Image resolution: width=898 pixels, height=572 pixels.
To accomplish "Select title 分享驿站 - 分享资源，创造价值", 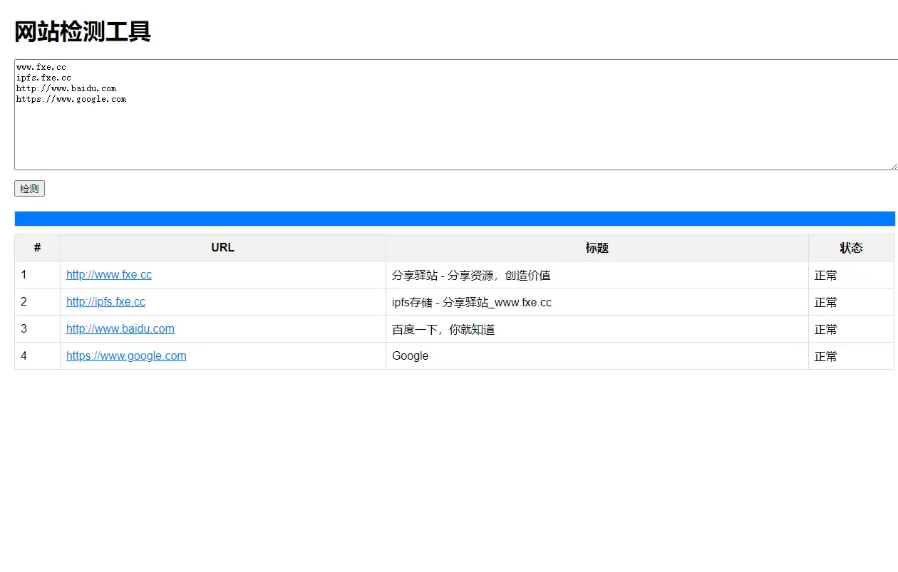I will 471,275.
